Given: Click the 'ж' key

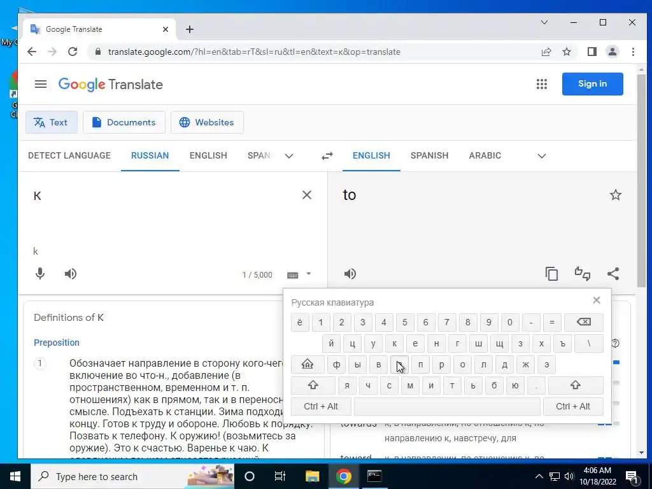Looking at the screenshot, I should [x=525, y=365].
